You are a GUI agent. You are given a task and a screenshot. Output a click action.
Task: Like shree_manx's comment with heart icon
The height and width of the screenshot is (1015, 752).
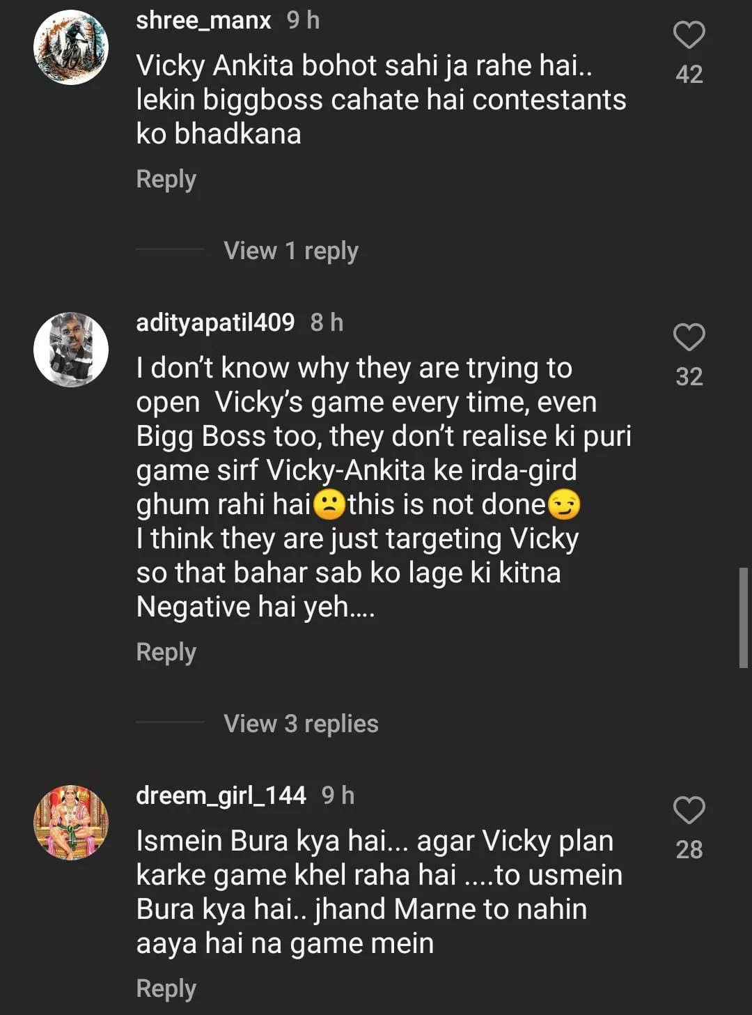tap(689, 35)
